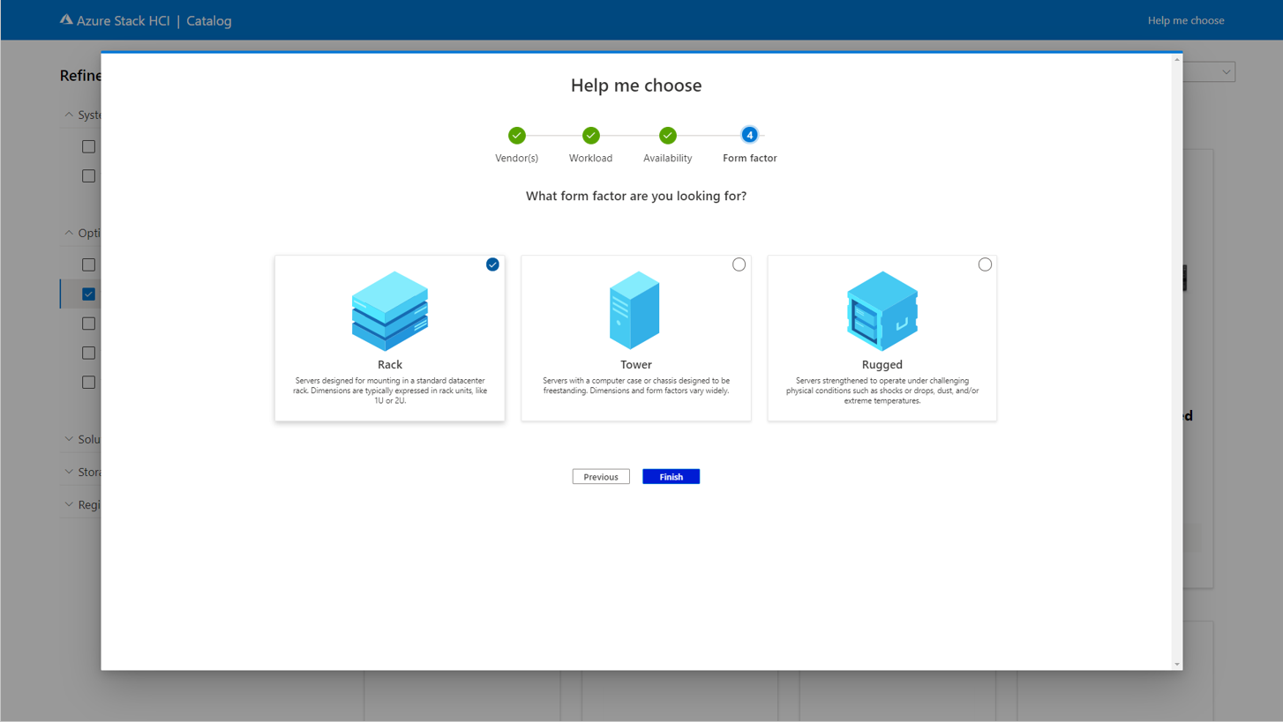The width and height of the screenshot is (1283, 722).
Task: Click the Azure Stack HCI logo icon
Action: 66,19
